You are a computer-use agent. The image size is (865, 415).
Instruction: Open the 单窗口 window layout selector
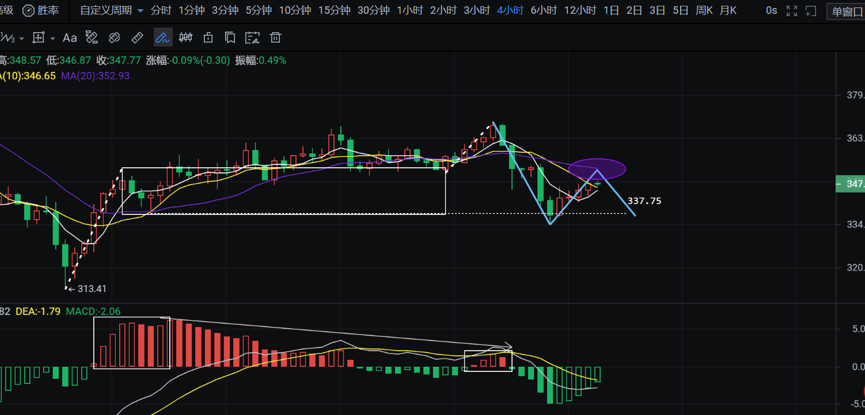tap(845, 11)
